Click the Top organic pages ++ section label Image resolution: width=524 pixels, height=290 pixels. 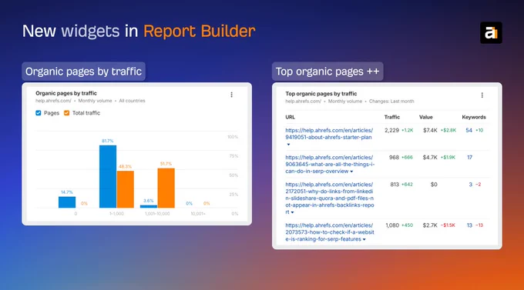pyautogui.click(x=327, y=72)
